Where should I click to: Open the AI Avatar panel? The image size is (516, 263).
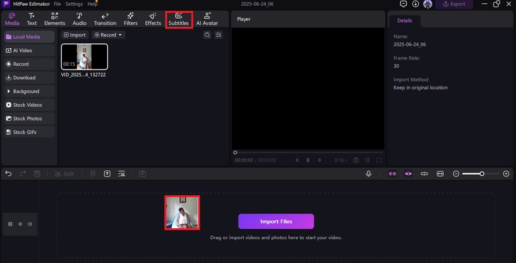tap(207, 19)
